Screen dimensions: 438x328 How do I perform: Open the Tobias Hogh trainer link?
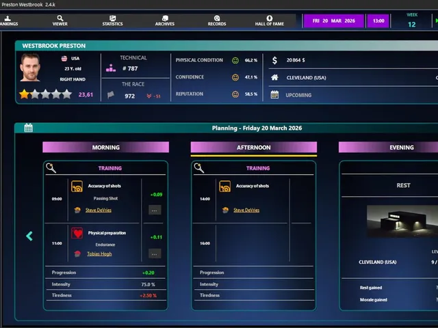[x=99, y=254]
